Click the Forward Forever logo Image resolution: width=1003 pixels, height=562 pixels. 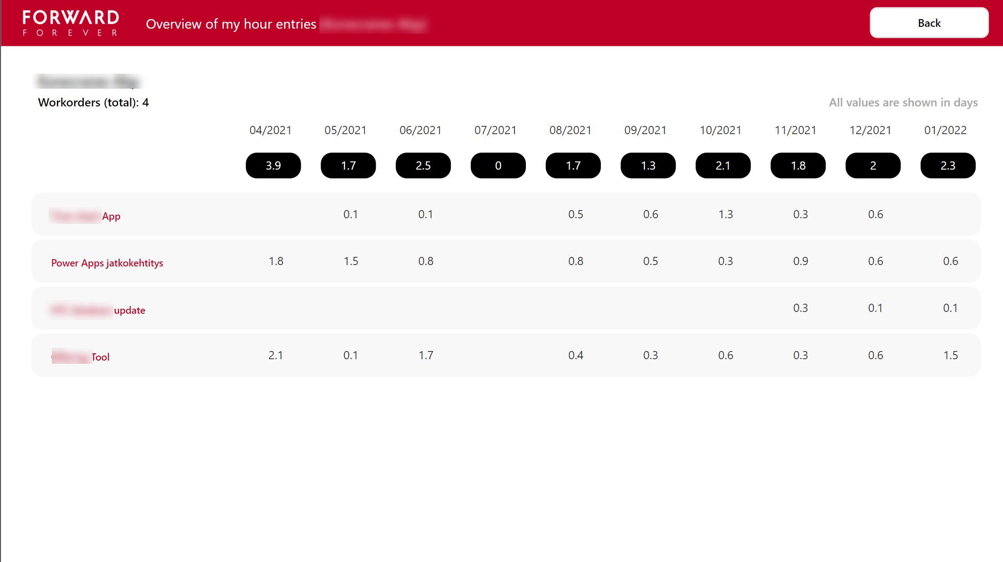[71, 23]
